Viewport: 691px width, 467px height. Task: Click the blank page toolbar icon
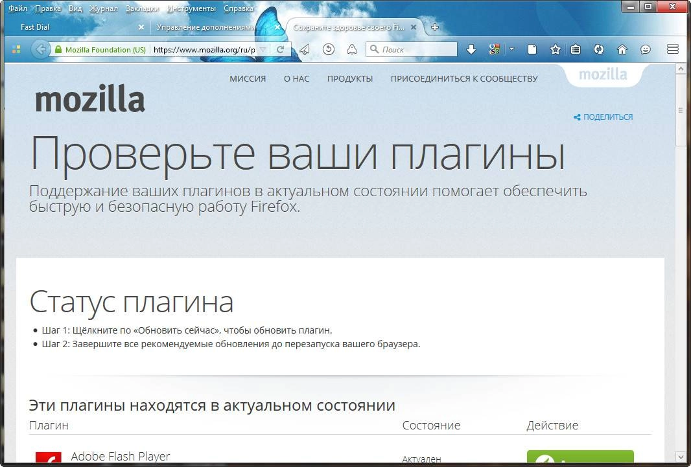click(532, 49)
